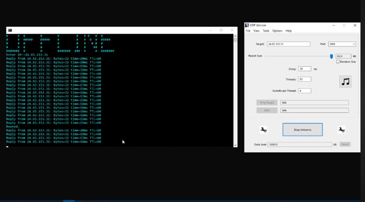The image size is (365, 202).
Task: Click the Ping Target button
Action: coord(267,103)
